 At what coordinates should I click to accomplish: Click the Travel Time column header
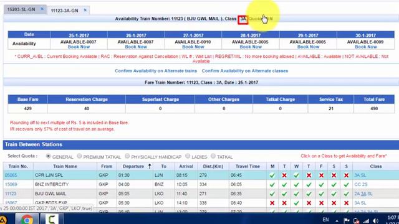point(248,166)
